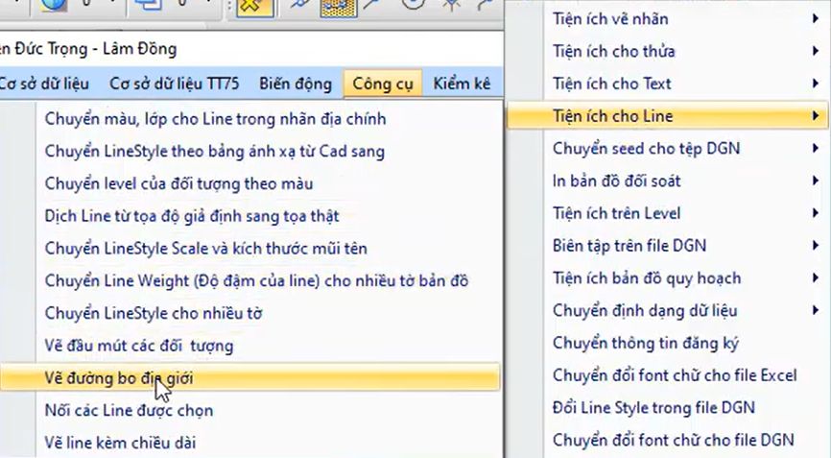Click Vẽ đường bo địa giới

point(249,377)
